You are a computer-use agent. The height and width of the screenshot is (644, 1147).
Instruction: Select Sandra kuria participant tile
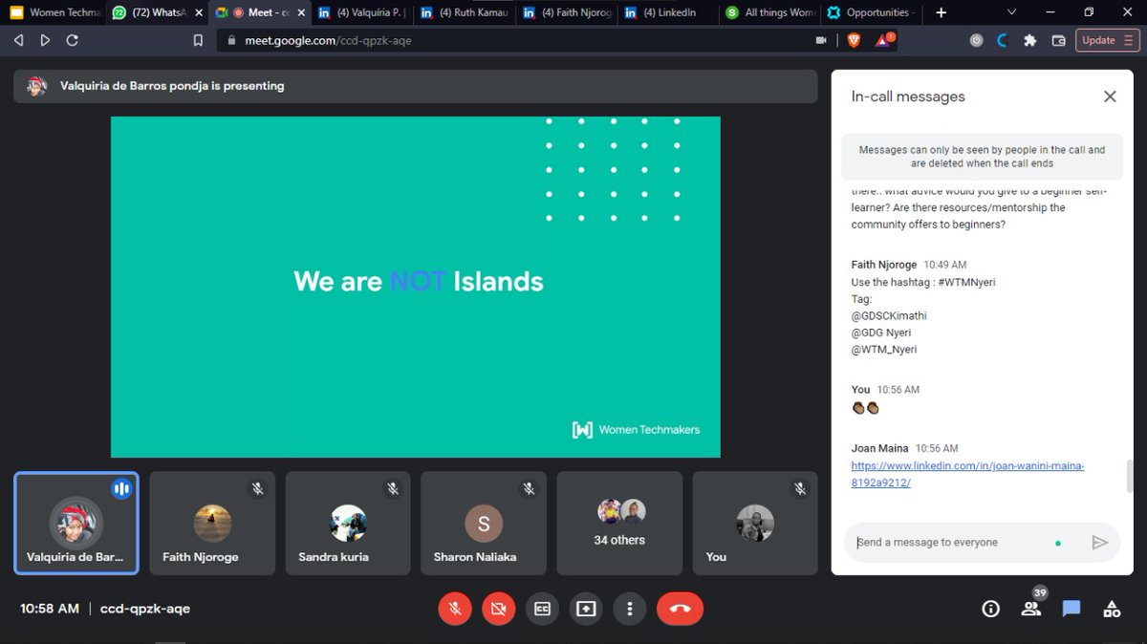coord(348,523)
